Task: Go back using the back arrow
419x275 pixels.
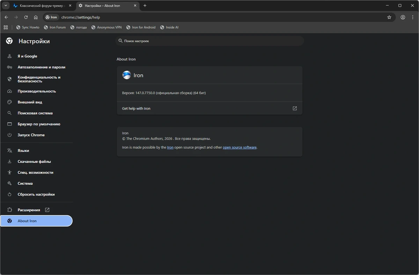Action: click(x=6, y=17)
